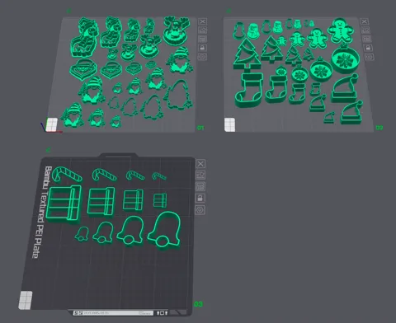Click plate number label 03
This screenshot has width=396, height=323.
(x=198, y=304)
